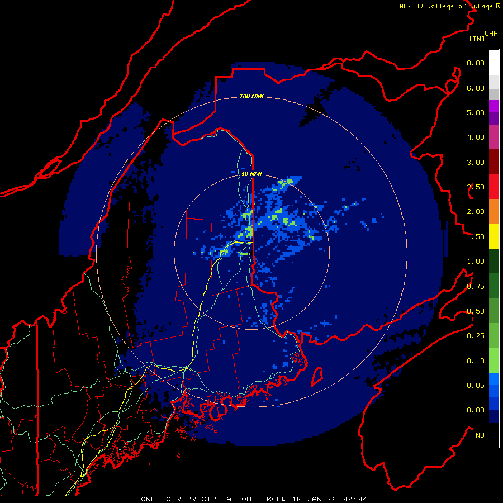Select the 0.05 legend value

(x=476, y=386)
